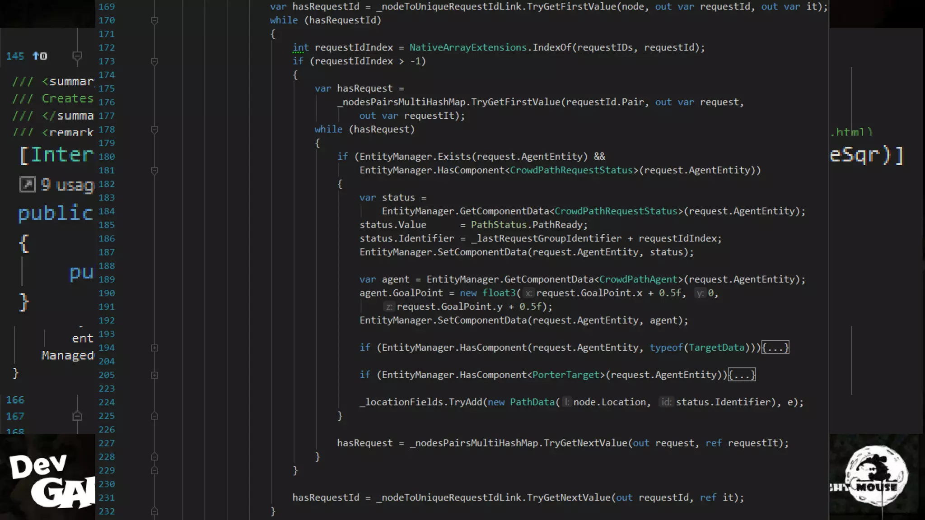Collapse if block at line 173
The image size is (925, 520).
coord(154,61)
